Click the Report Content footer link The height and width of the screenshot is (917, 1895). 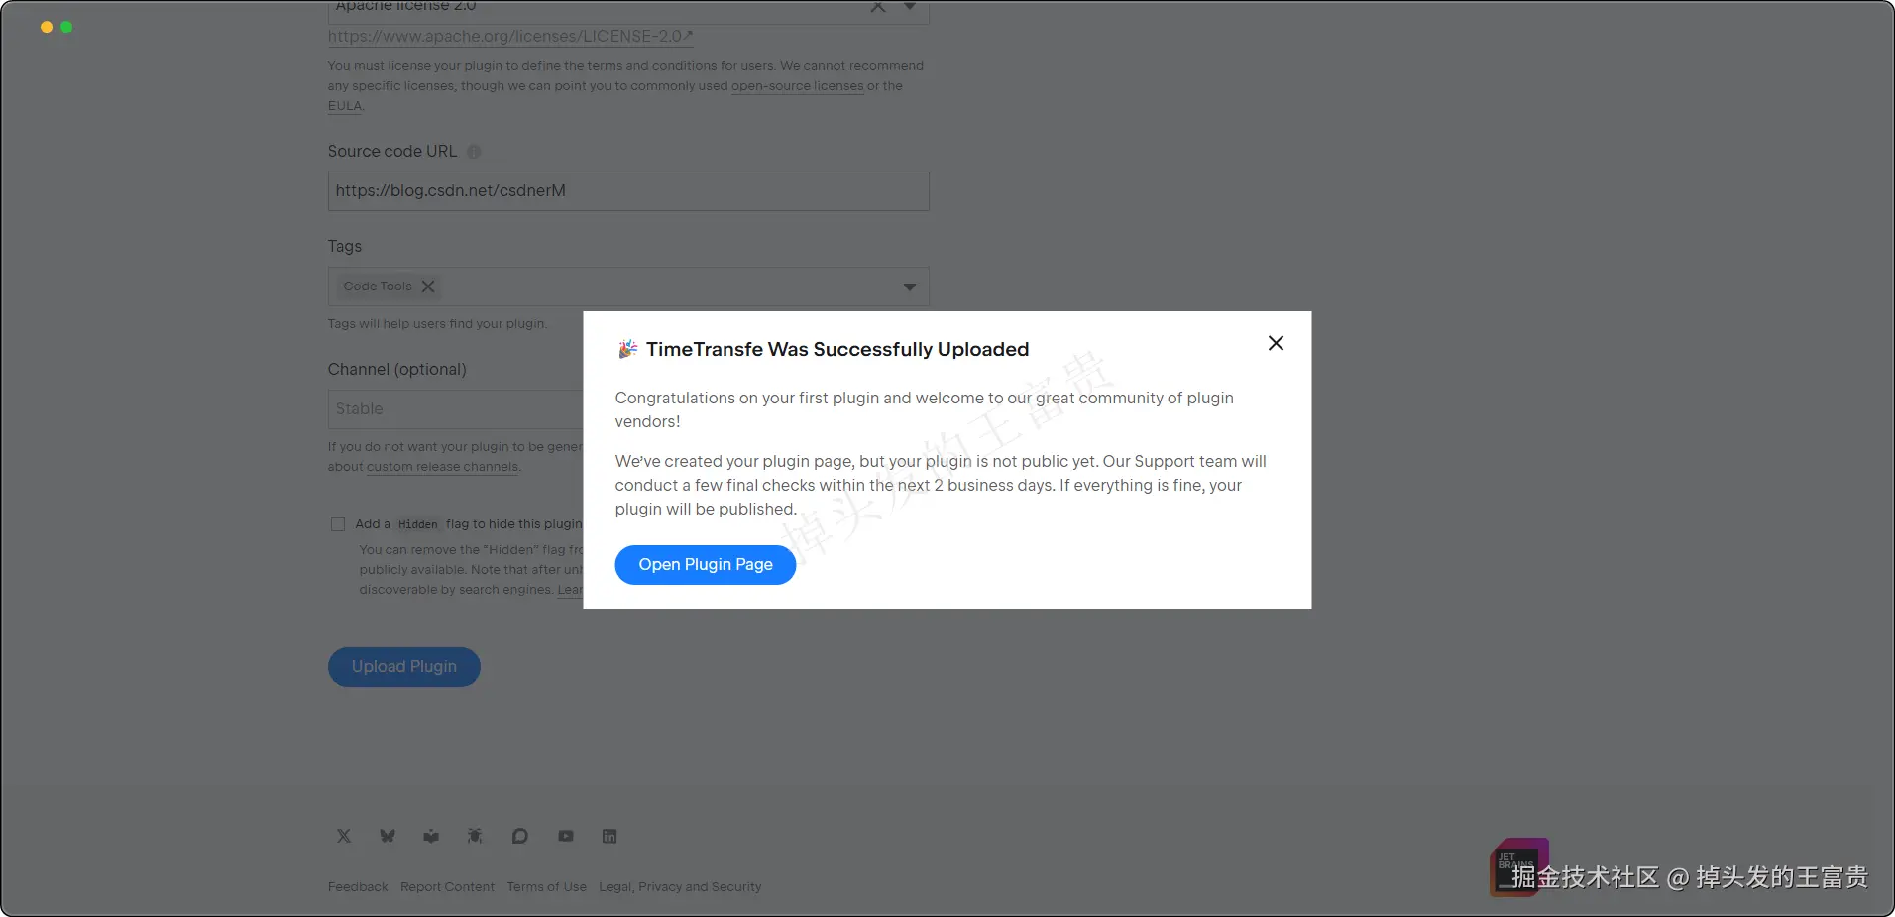point(447,887)
